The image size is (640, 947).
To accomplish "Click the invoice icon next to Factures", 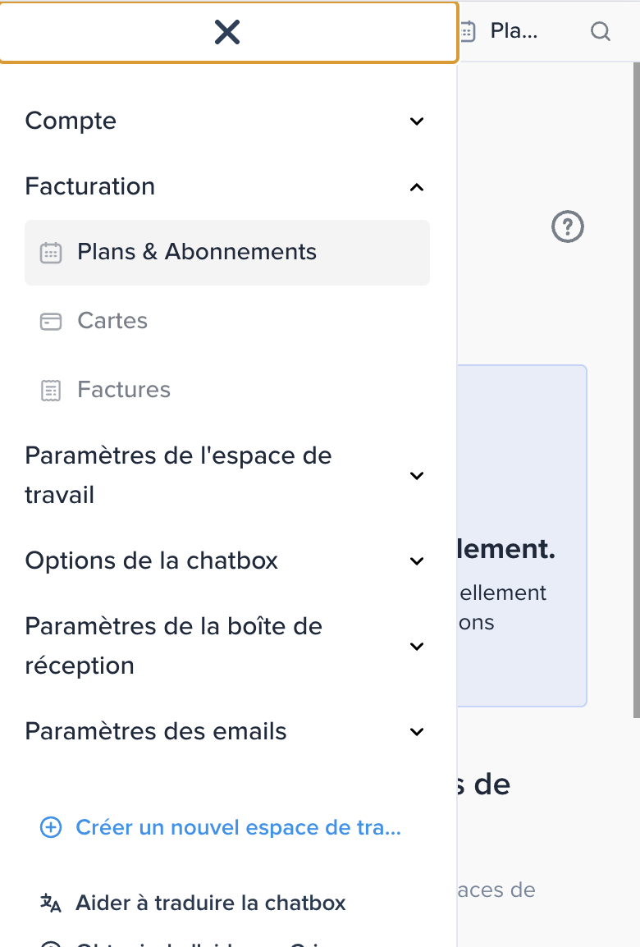I will [x=51, y=390].
